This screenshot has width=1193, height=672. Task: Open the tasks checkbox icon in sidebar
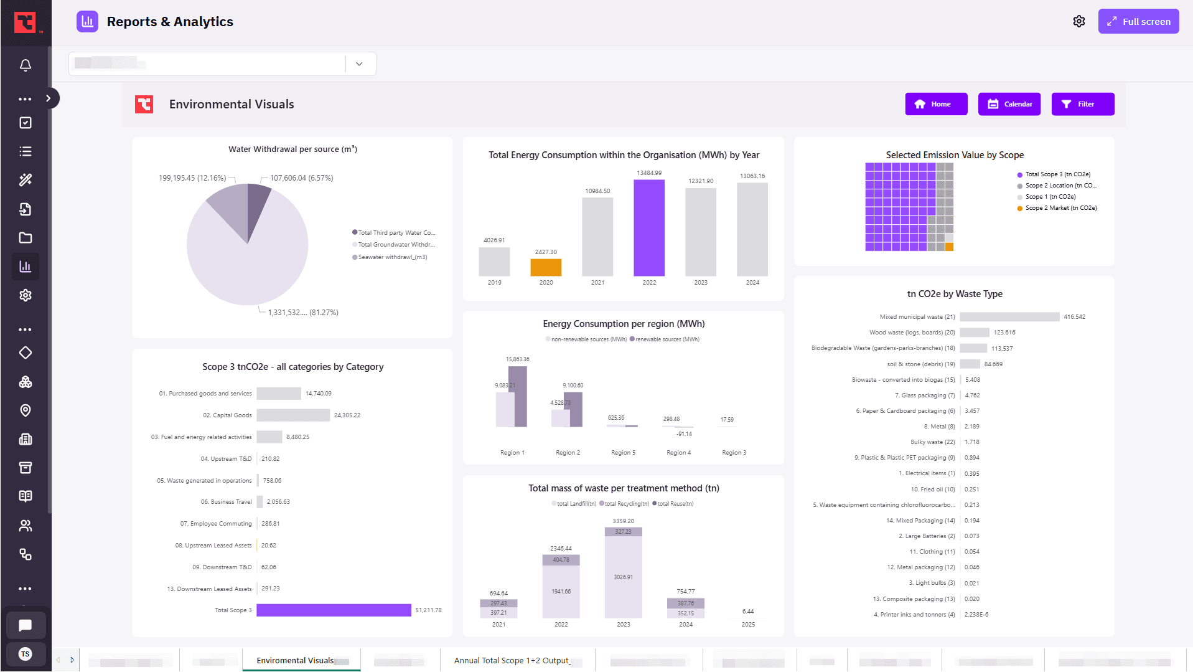pos(26,123)
